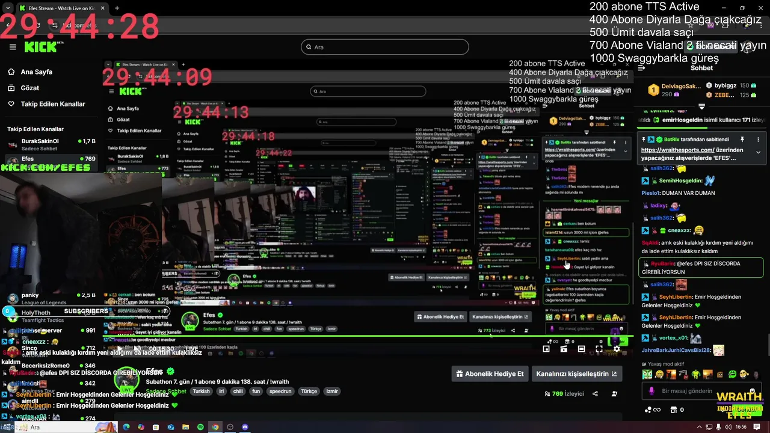Screen dimensions: 770x433
Task: Click the Ara search field
Action: (x=385, y=47)
